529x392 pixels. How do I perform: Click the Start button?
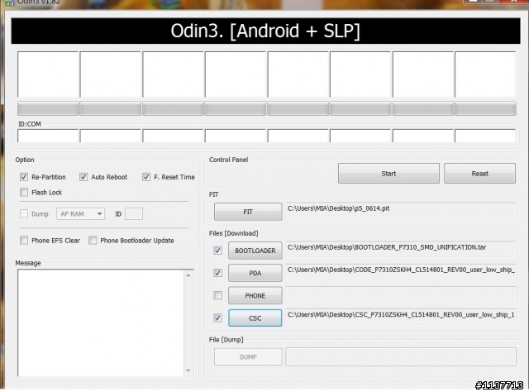pos(388,174)
